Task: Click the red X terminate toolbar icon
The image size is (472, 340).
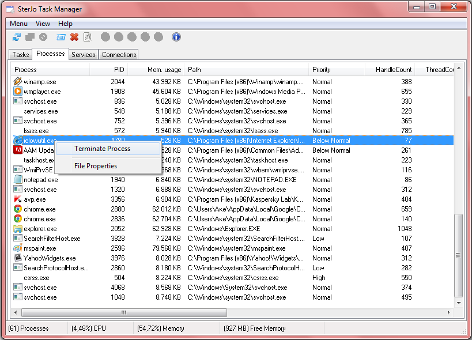Action: pyautogui.click(x=74, y=37)
